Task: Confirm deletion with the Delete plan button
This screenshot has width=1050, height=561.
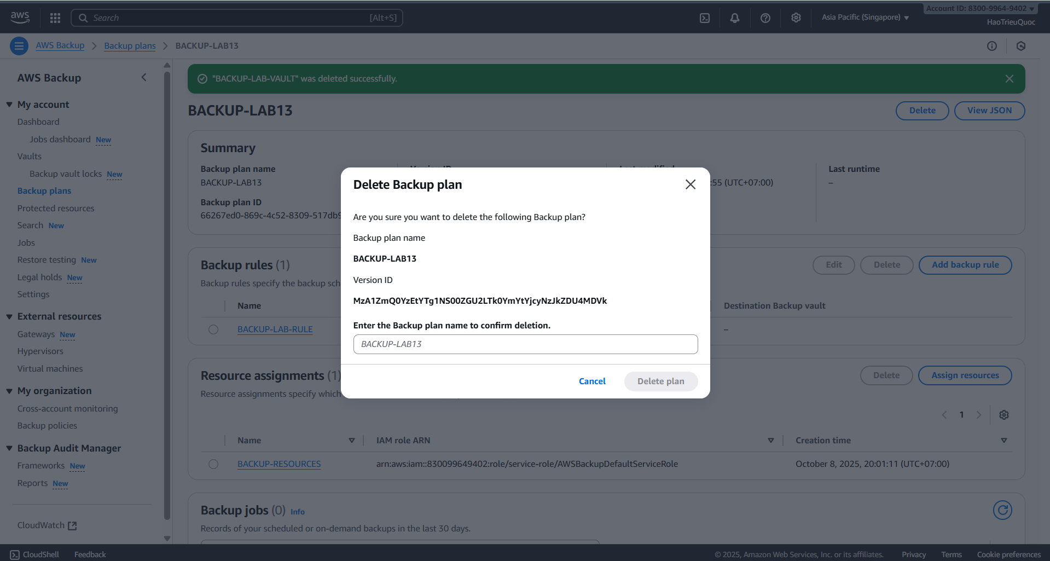Action: click(660, 381)
